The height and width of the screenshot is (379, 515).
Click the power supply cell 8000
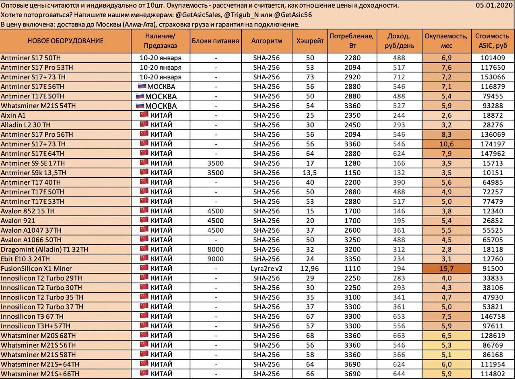[x=216, y=250]
